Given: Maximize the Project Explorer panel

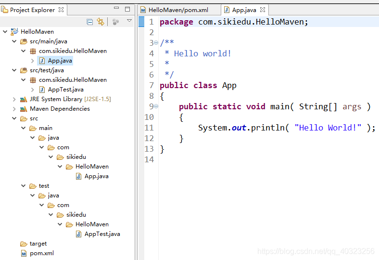Looking at the screenshot, I should click(x=127, y=9).
